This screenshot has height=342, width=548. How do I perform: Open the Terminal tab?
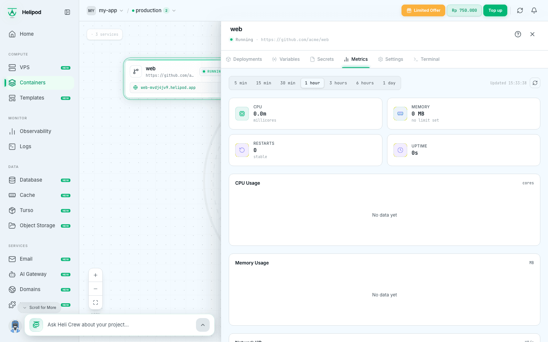tap(427, 59)
